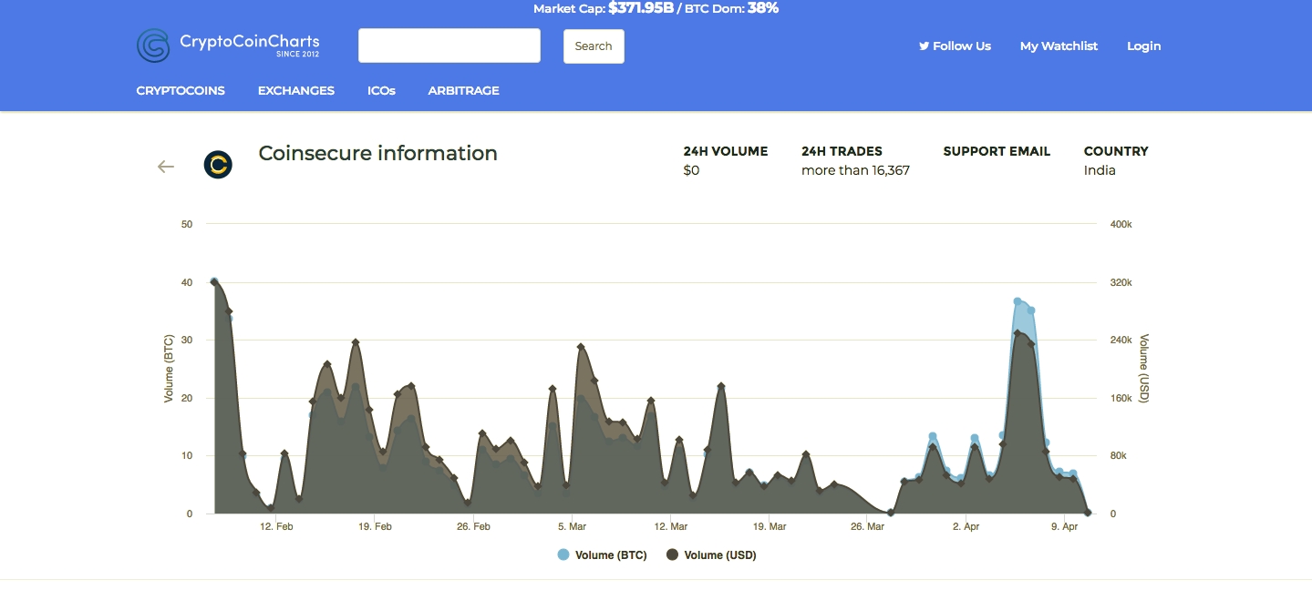The image size is (1312, 600).
Task: Click the India country value
Action: coord(1100,170)
